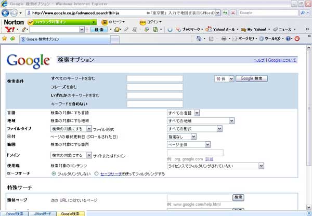The height and width of the screenshot is (216, 312).
Task: Click the Print icon
Action: coord(224,39)
